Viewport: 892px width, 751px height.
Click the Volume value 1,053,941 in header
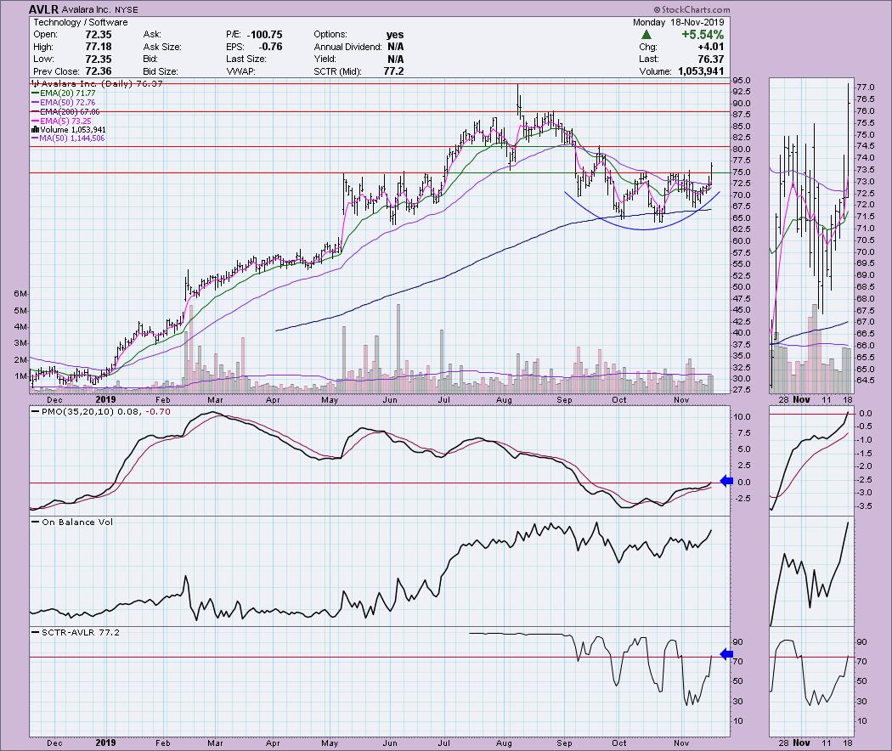coord(701,71)
